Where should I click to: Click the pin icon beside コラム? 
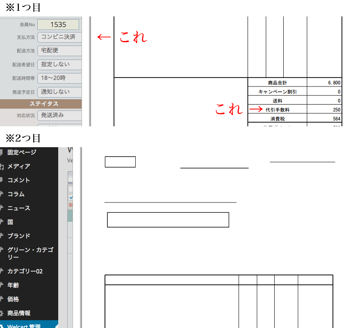[1, 194]
